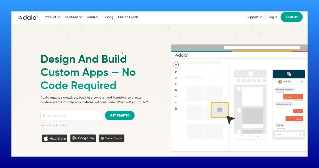Tap the home icon in the phone navigation bar
319x168 pixels.
(x=250, y=136)
